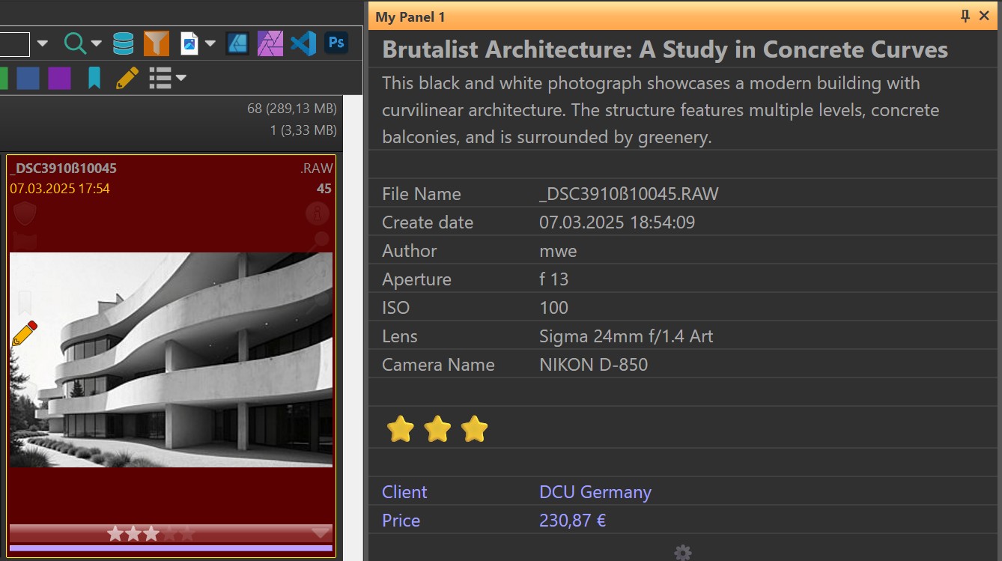Viewport: 1002px width, 561px height.
Task: Toggle the faint bookmark on the thumbnail
Action: [x=24, y=301]
